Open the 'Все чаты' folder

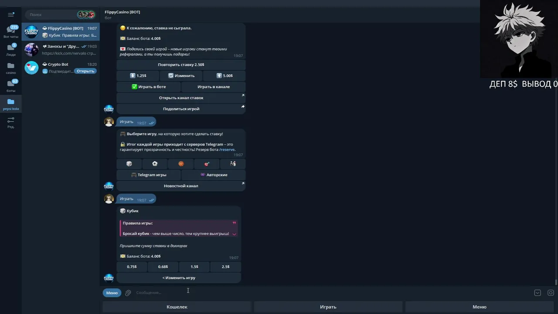click(x=11, y=32)
